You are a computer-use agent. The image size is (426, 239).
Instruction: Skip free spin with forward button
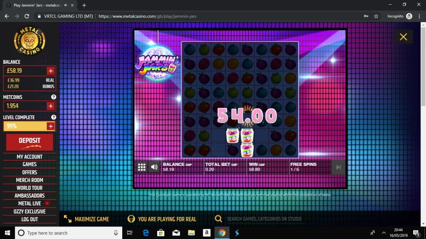point(338,167)
